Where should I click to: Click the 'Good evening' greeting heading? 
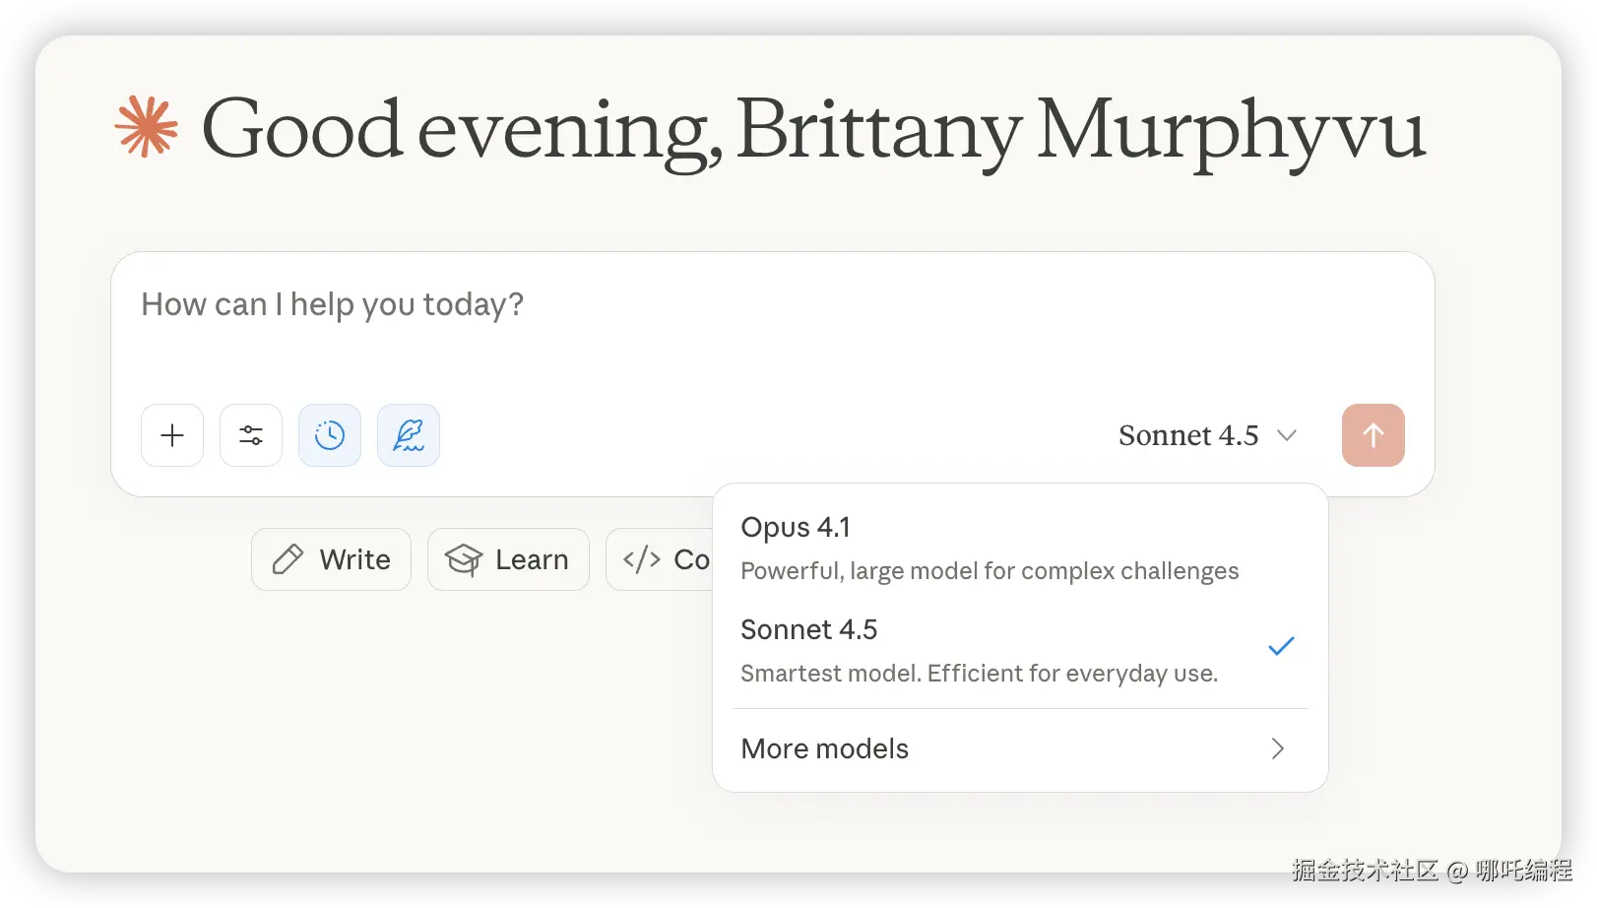pos(813,129)
